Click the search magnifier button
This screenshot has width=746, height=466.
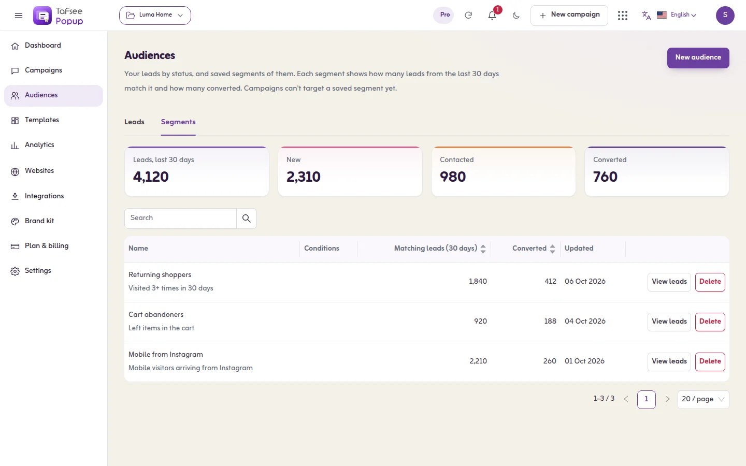click(x=247, y=219)
